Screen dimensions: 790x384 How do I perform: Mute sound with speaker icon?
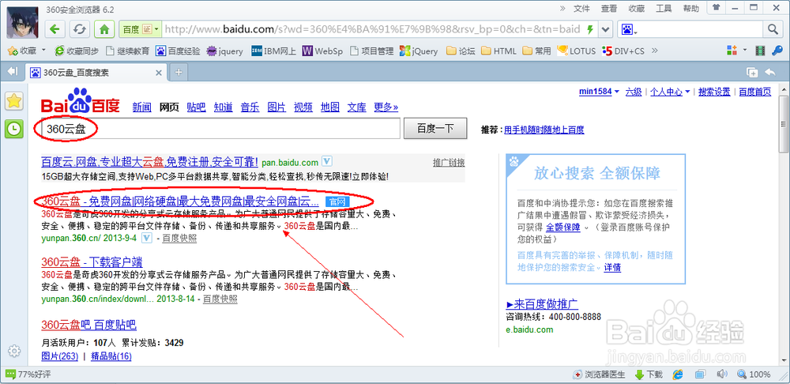click(x=721, y=375)
